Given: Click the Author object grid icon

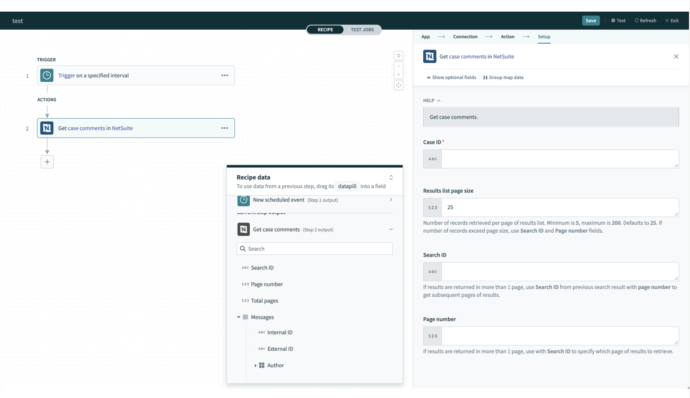Looking at the screenshot, I should coord(262,365).
